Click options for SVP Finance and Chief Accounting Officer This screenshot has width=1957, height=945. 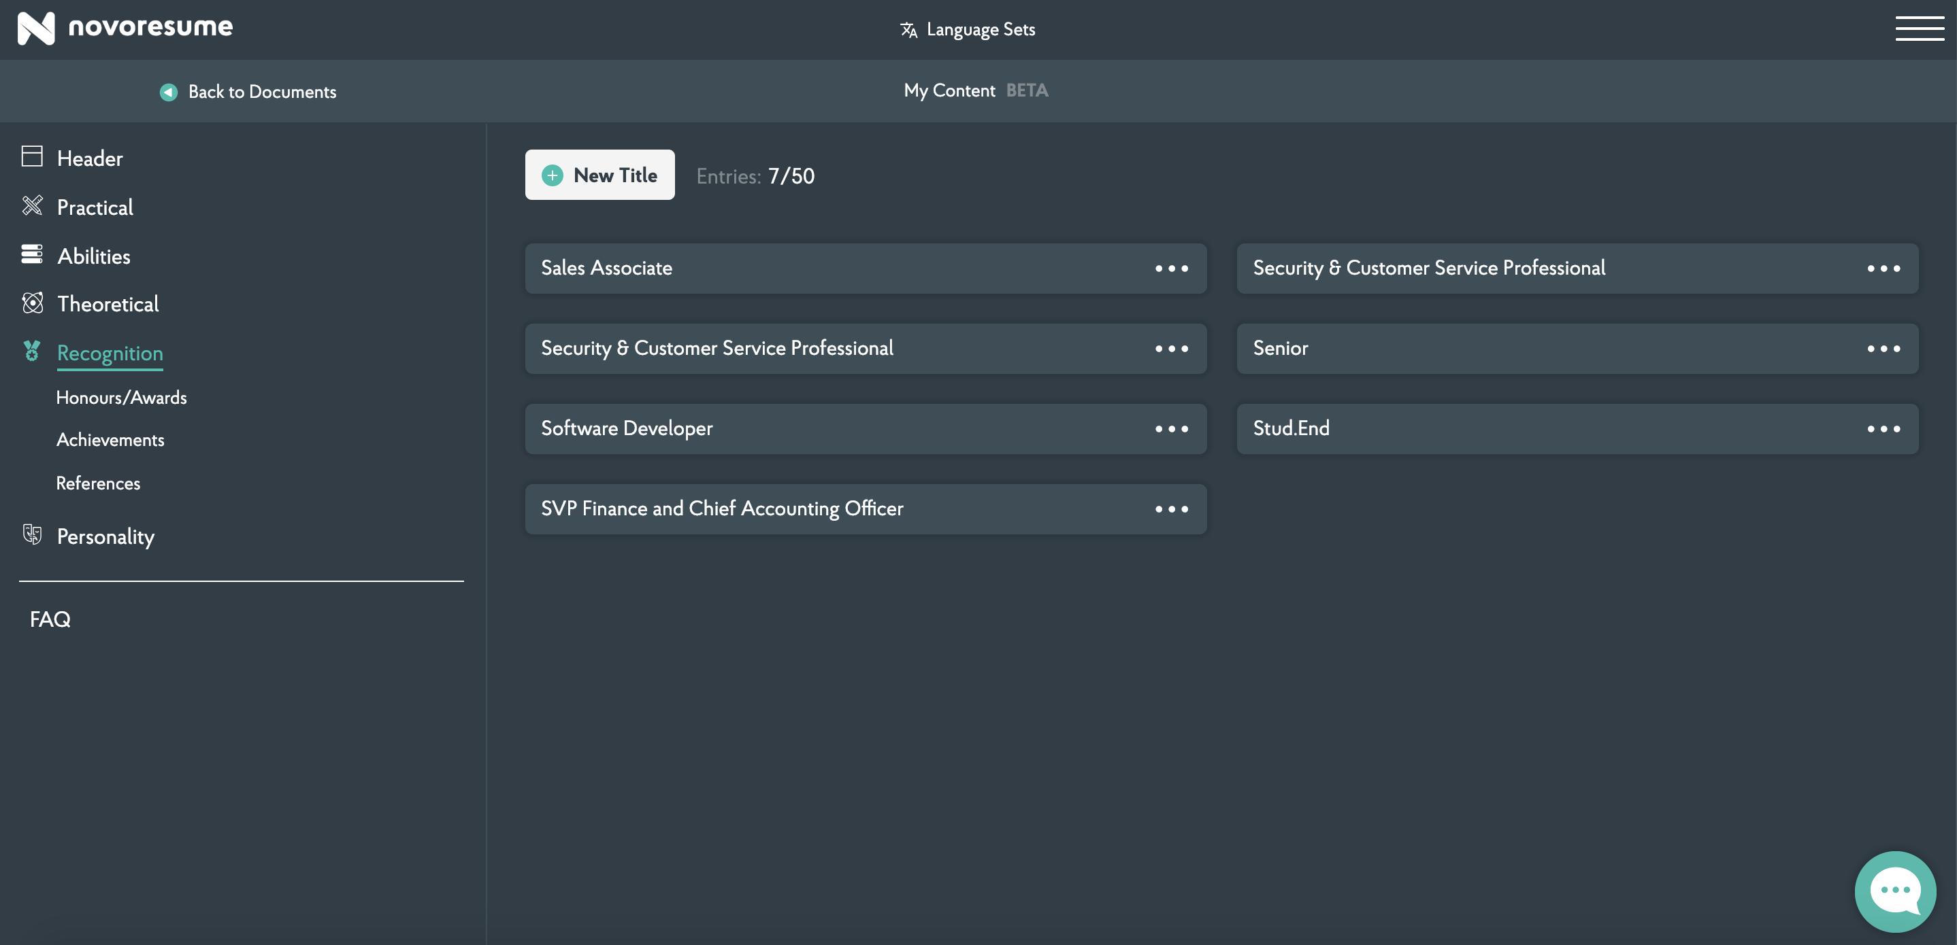pyautogui.click(x=1170, y=509)
